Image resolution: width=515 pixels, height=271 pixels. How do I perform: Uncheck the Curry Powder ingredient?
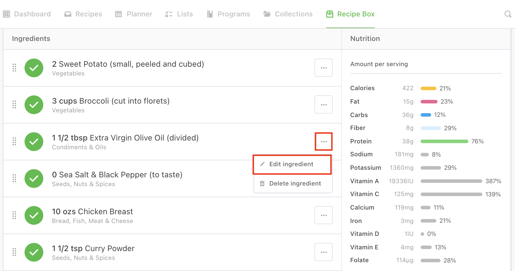click(34, 252)
